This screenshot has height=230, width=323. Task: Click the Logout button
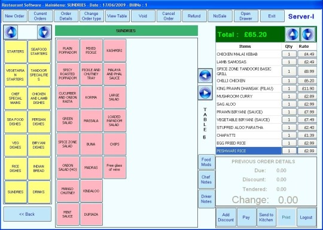pyautogui.click(x=306, y=217)
